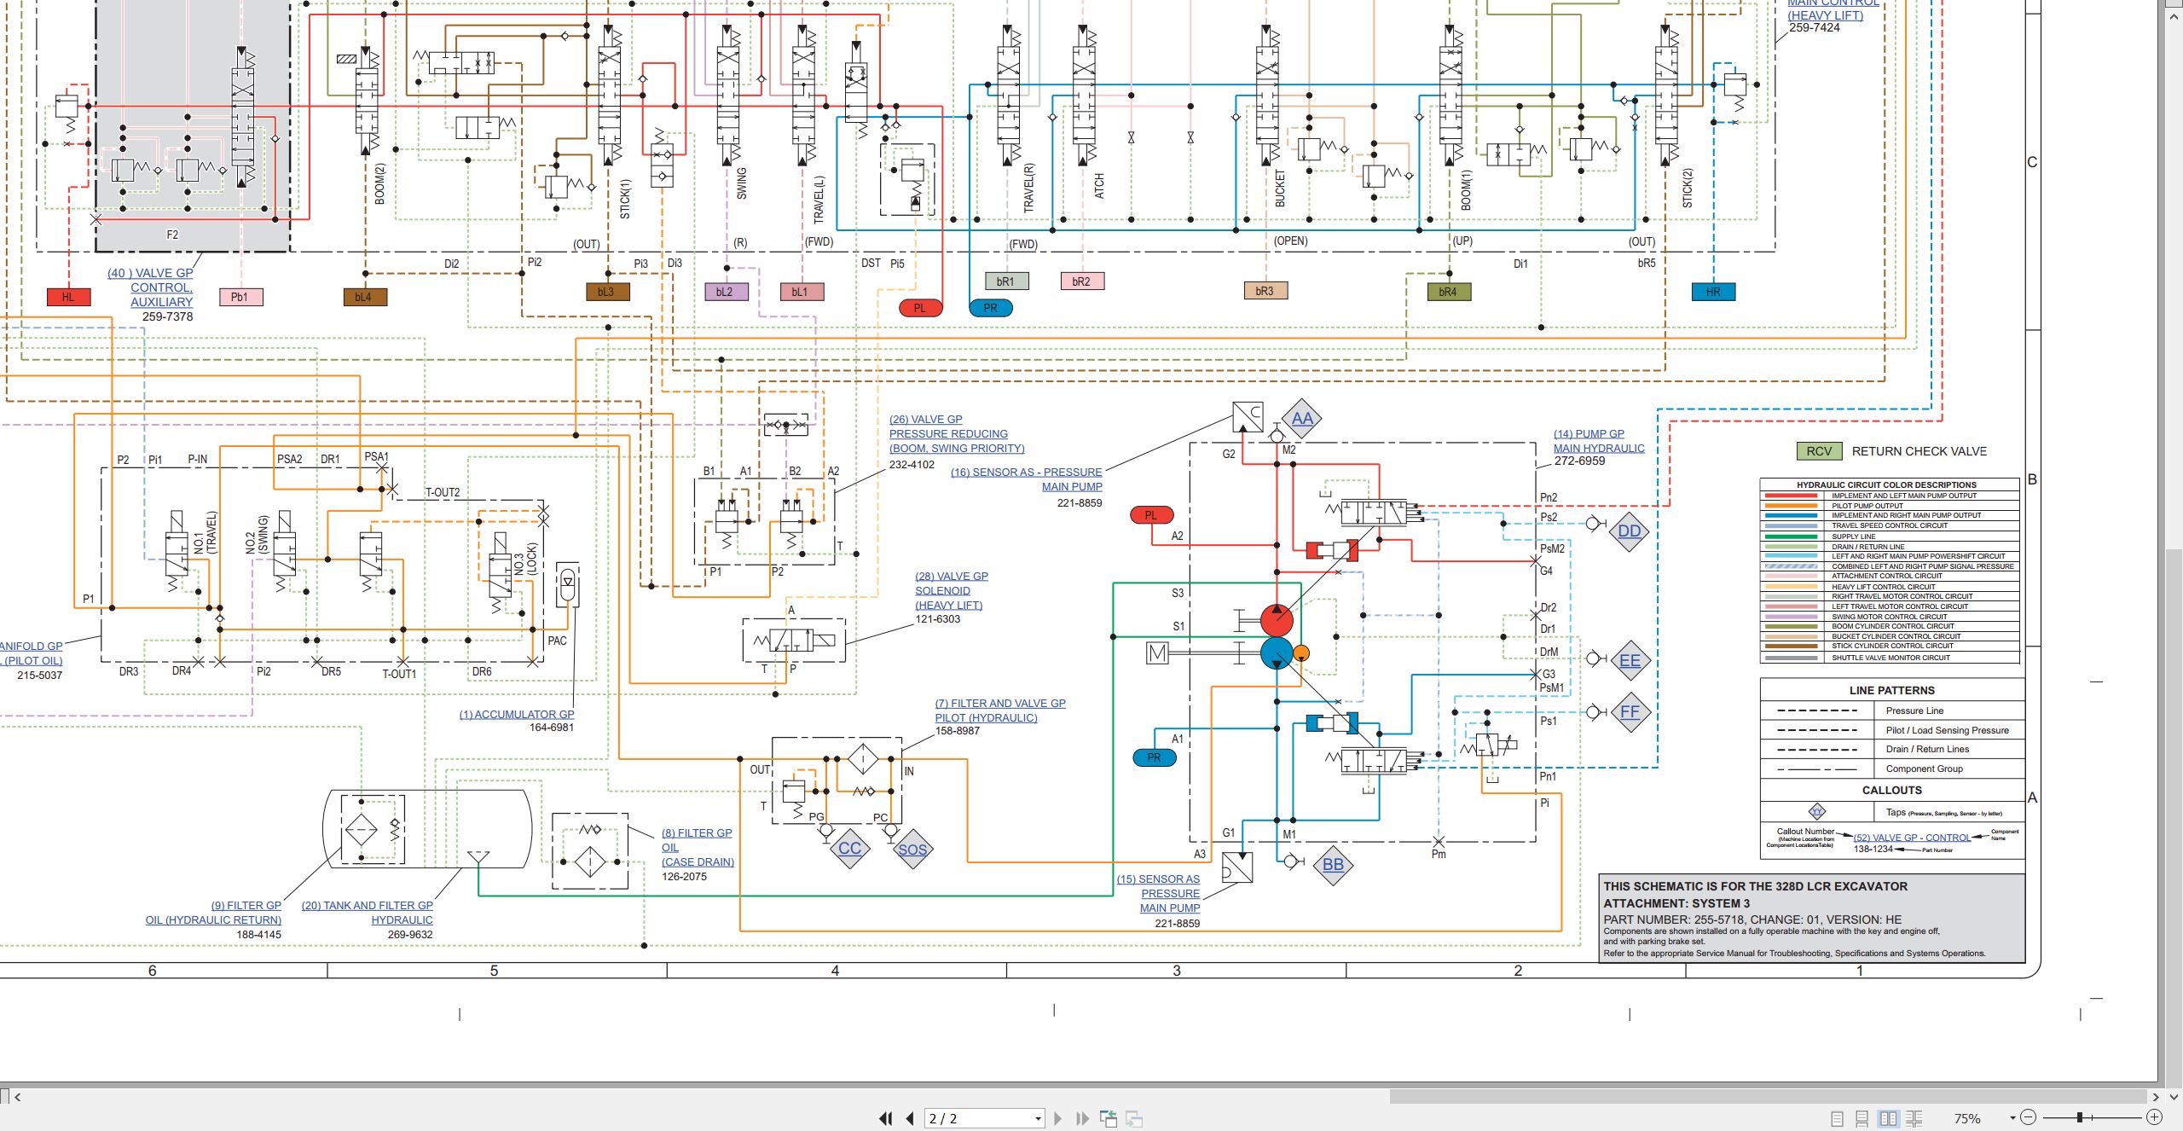
Task: Click the zoom out minus icon
Action: tap(2029, 1117)
